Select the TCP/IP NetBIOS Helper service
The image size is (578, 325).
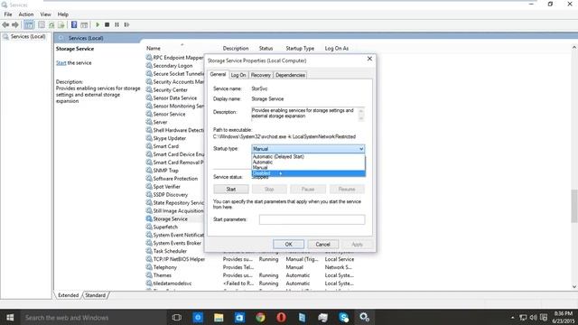click(179, 259)
